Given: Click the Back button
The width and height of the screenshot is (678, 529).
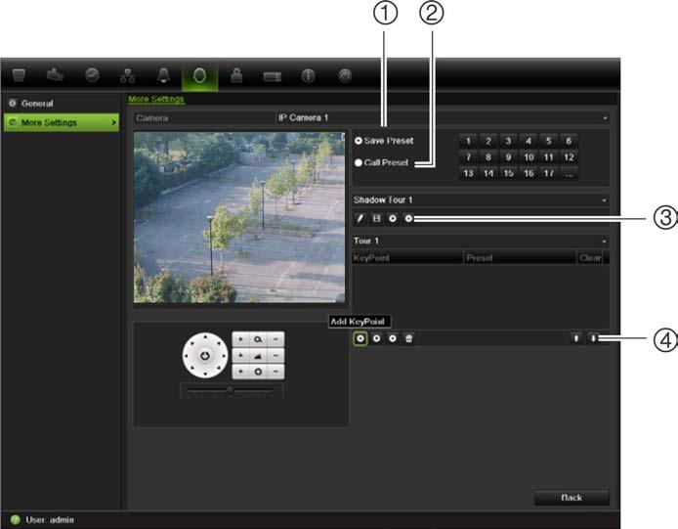Looking at the screenshot, I should pos(572,498).
